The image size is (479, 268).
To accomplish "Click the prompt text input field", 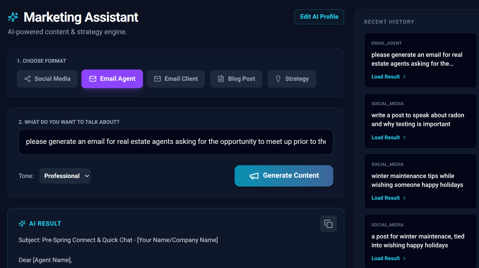I will [x=176, y=142].
